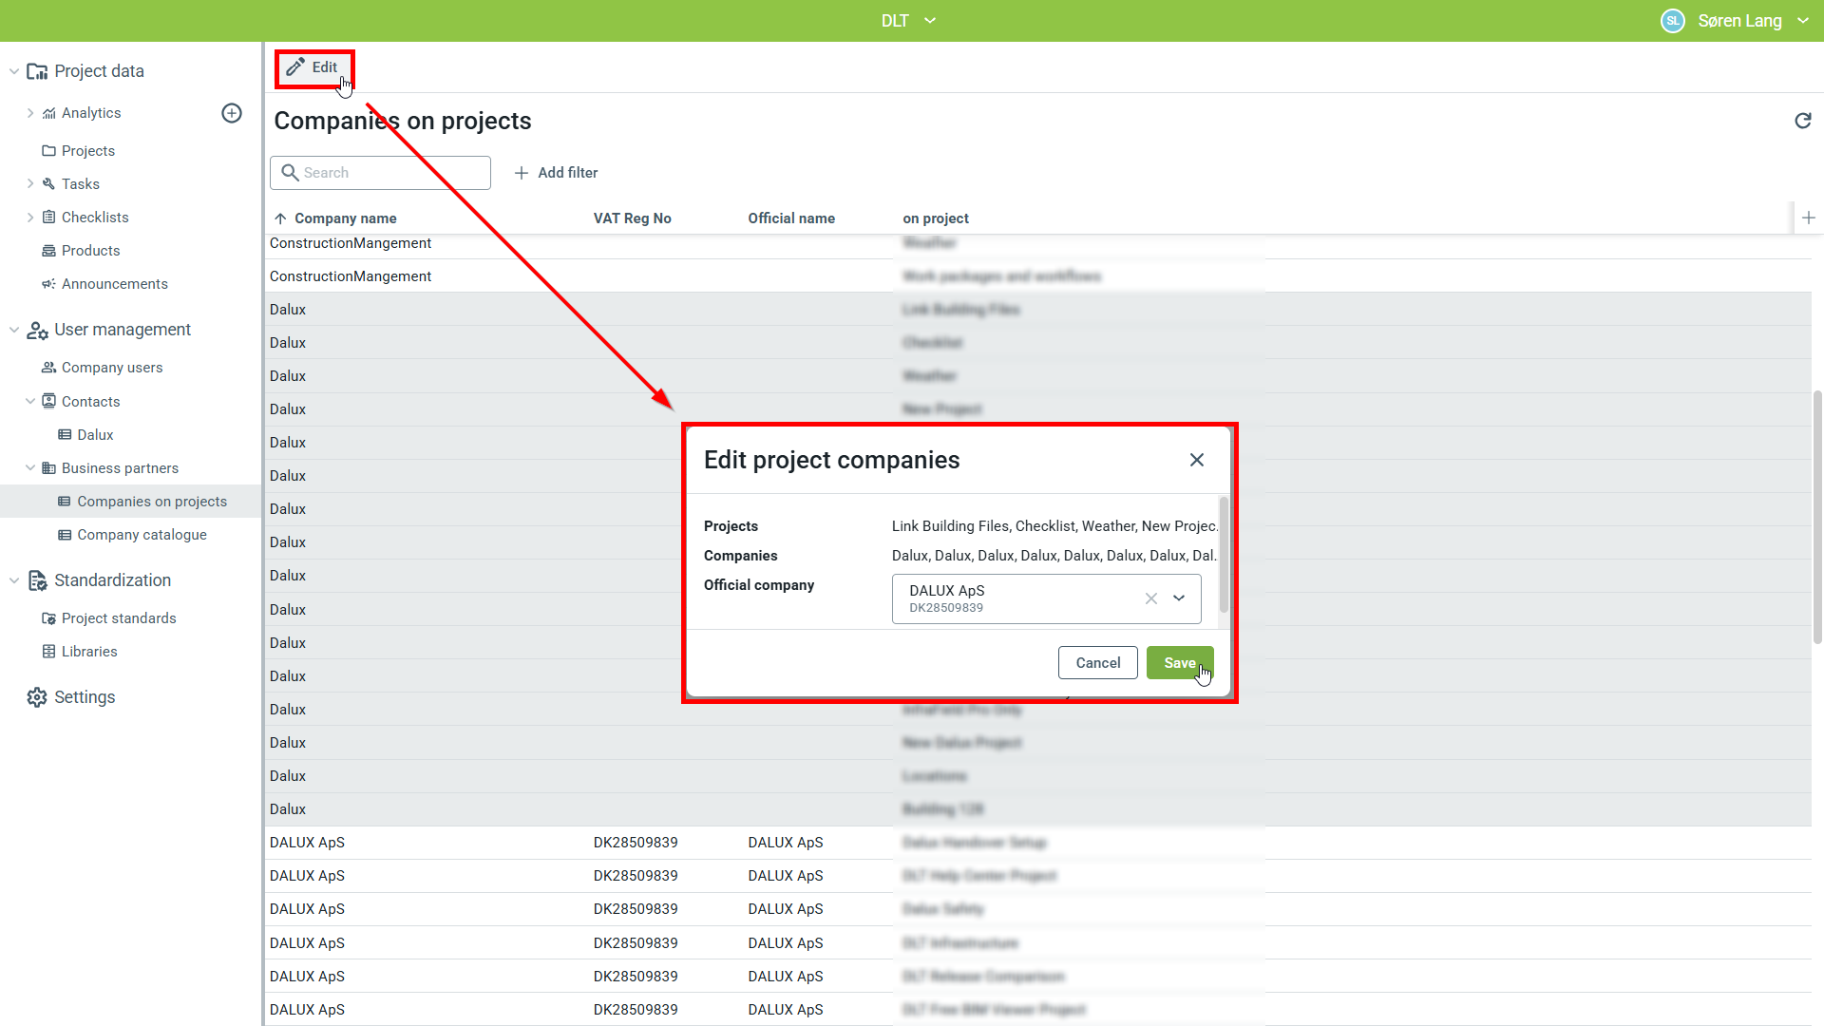The width and height of the screenshot is (1824, 1026).
Task: Click the Settings gear icon
Action: 37,697
